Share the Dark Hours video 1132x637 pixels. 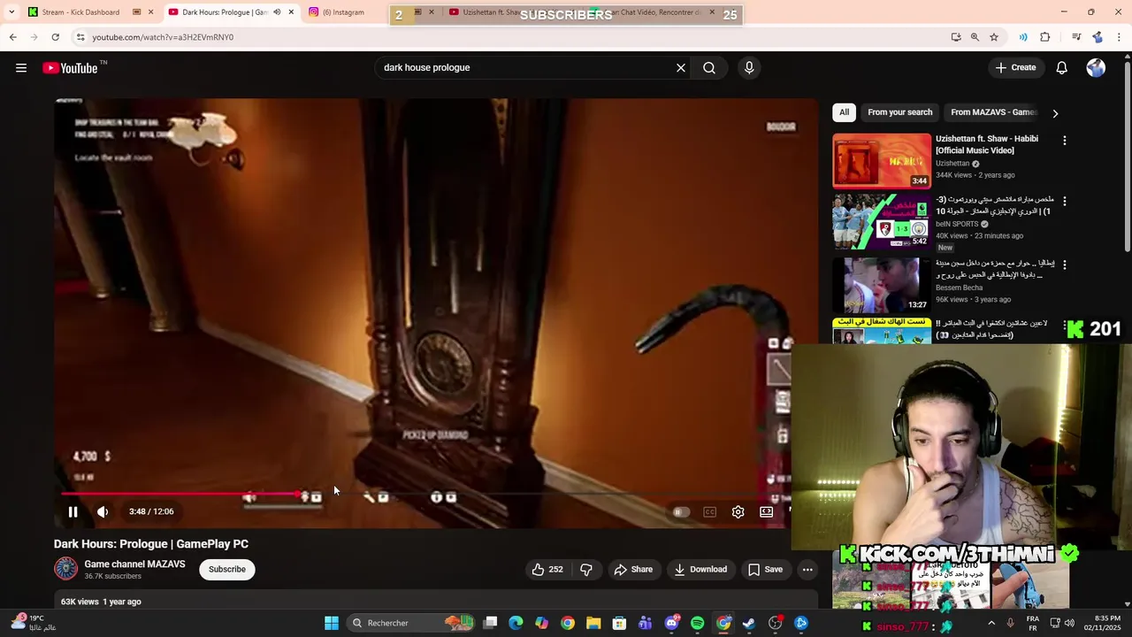(x=633, y=569)
